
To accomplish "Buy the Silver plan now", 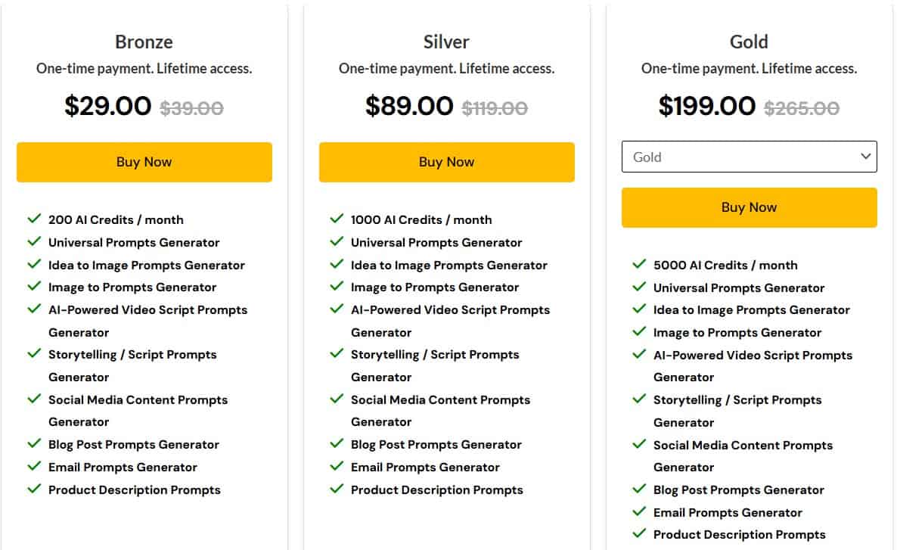I will (x=446, y=161).
